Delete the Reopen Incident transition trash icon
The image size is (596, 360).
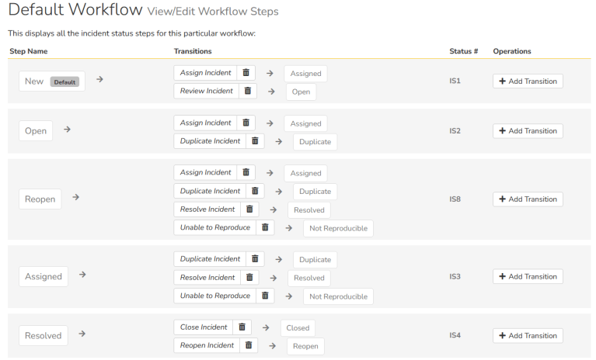249,345
